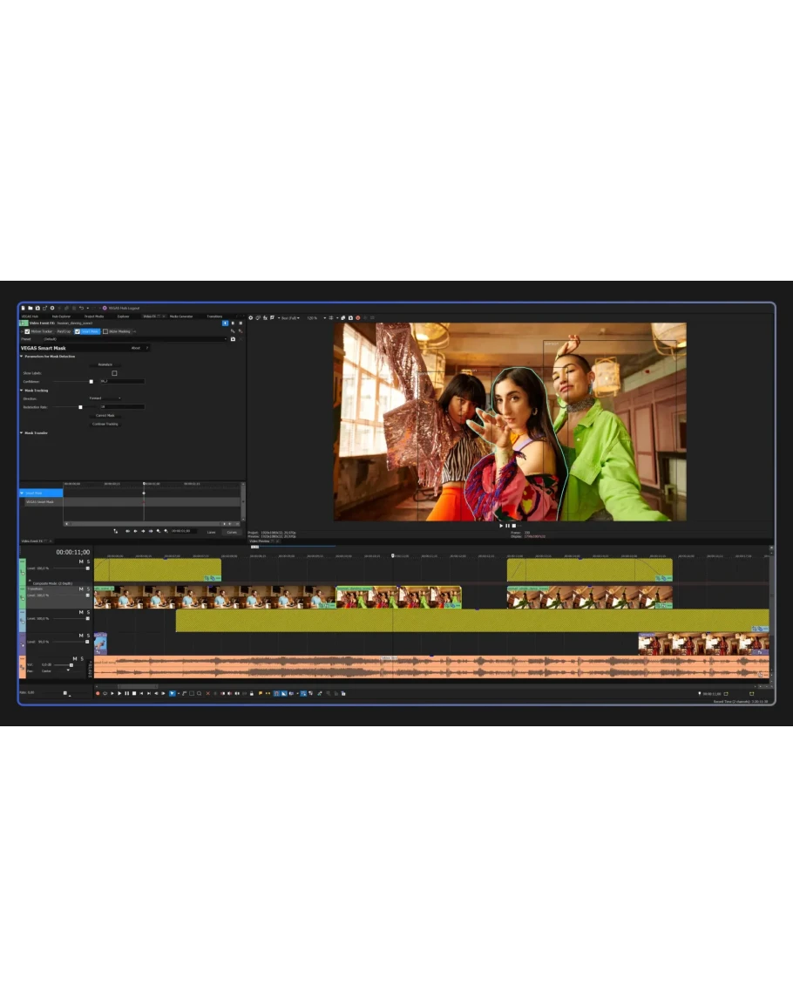The image size is (793, 1007).
Task: Disable the Smart Mask effect checkbox
Action: 78,331
